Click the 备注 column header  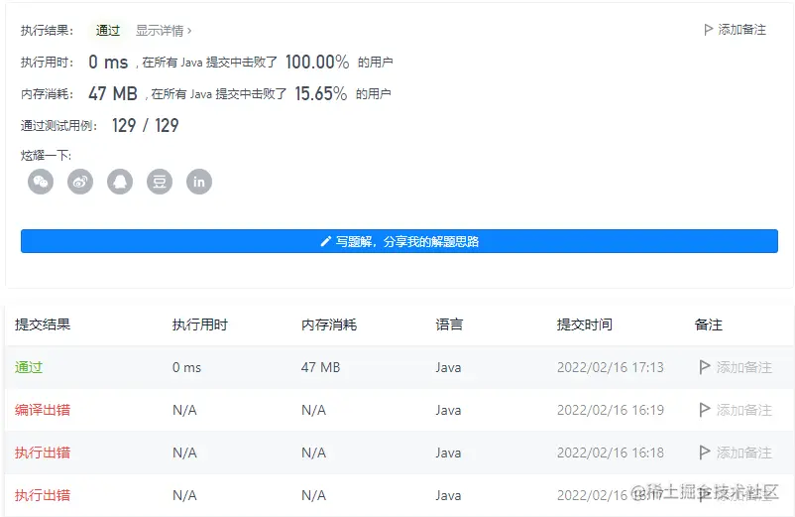(709, 324)
